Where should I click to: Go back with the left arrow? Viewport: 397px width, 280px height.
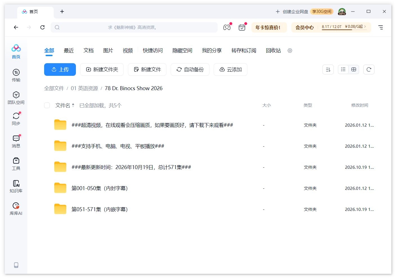click(x=16, y=27)
